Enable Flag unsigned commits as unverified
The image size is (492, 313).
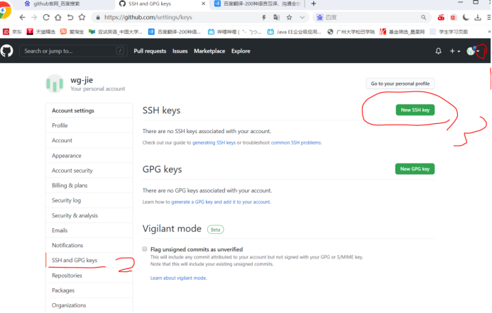[x=145, y=249]
